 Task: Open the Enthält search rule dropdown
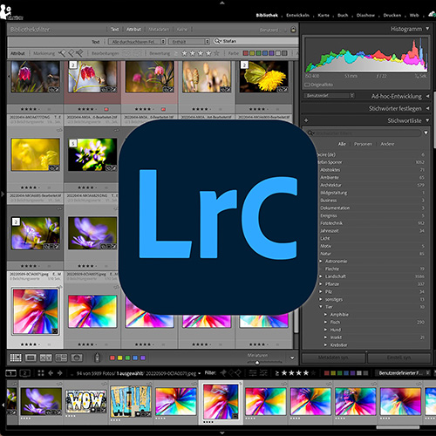189,42
